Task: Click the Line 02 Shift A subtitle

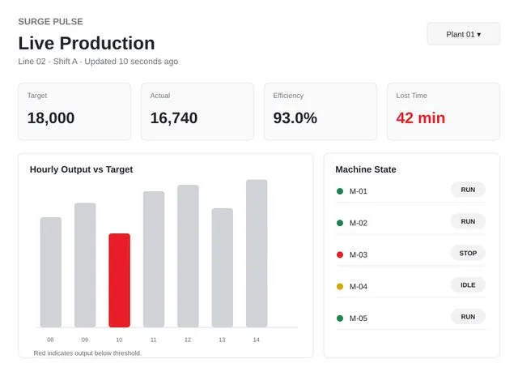Action: (x=98, y=62)
